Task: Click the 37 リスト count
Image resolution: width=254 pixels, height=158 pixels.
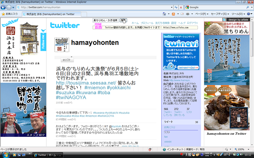Action: tap(189, 110)
